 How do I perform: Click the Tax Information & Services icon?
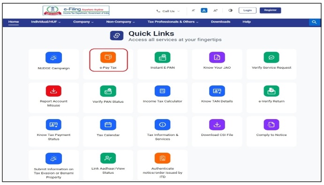tap(162, 124)
